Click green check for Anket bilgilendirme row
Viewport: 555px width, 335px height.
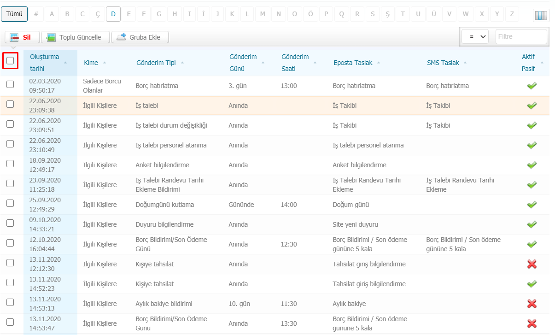coord(532,165)
